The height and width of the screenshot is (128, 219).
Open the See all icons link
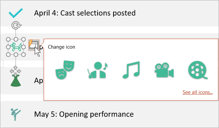[x=197, y=92]
